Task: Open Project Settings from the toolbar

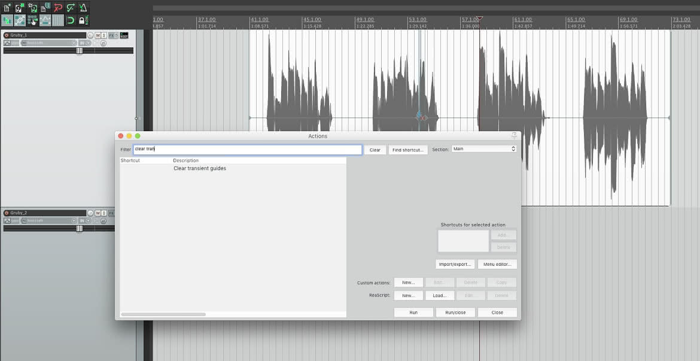Action: coord(45,8)
